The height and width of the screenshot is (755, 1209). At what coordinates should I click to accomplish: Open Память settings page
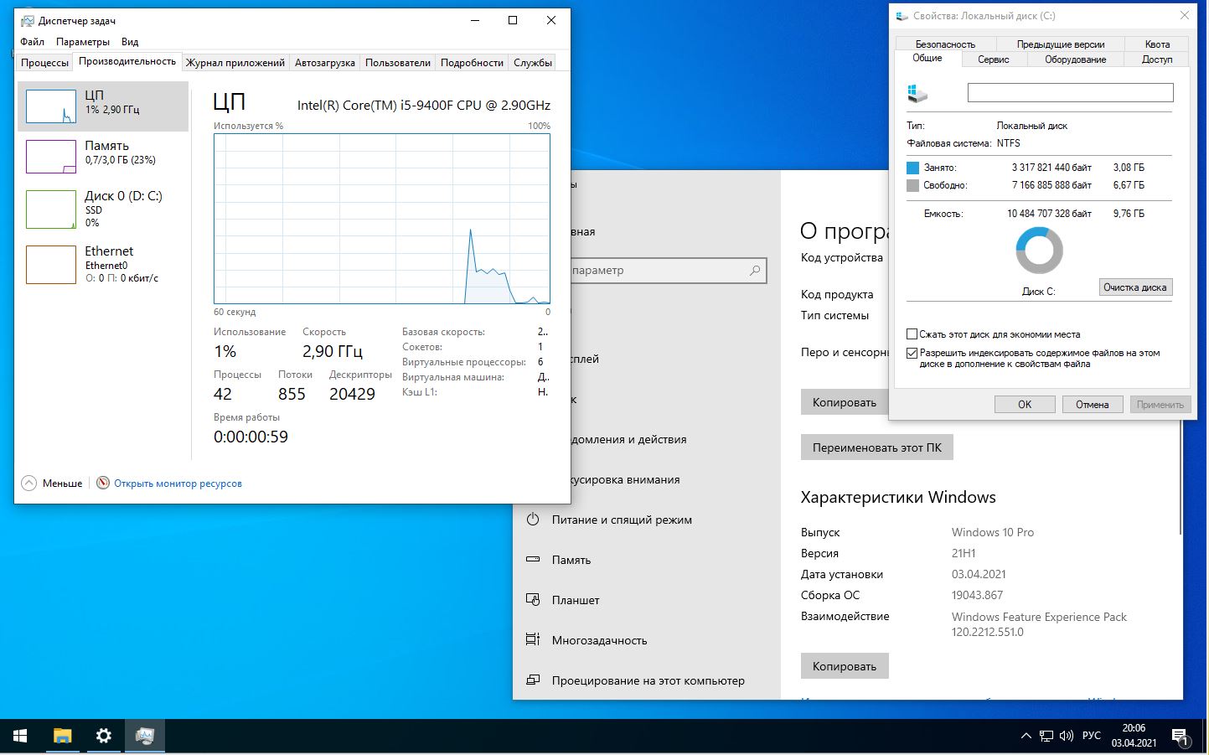[x=571, y=560]
